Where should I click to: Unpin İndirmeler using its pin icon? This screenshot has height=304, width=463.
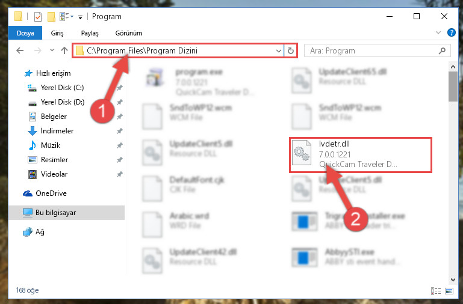coord(119,131)
